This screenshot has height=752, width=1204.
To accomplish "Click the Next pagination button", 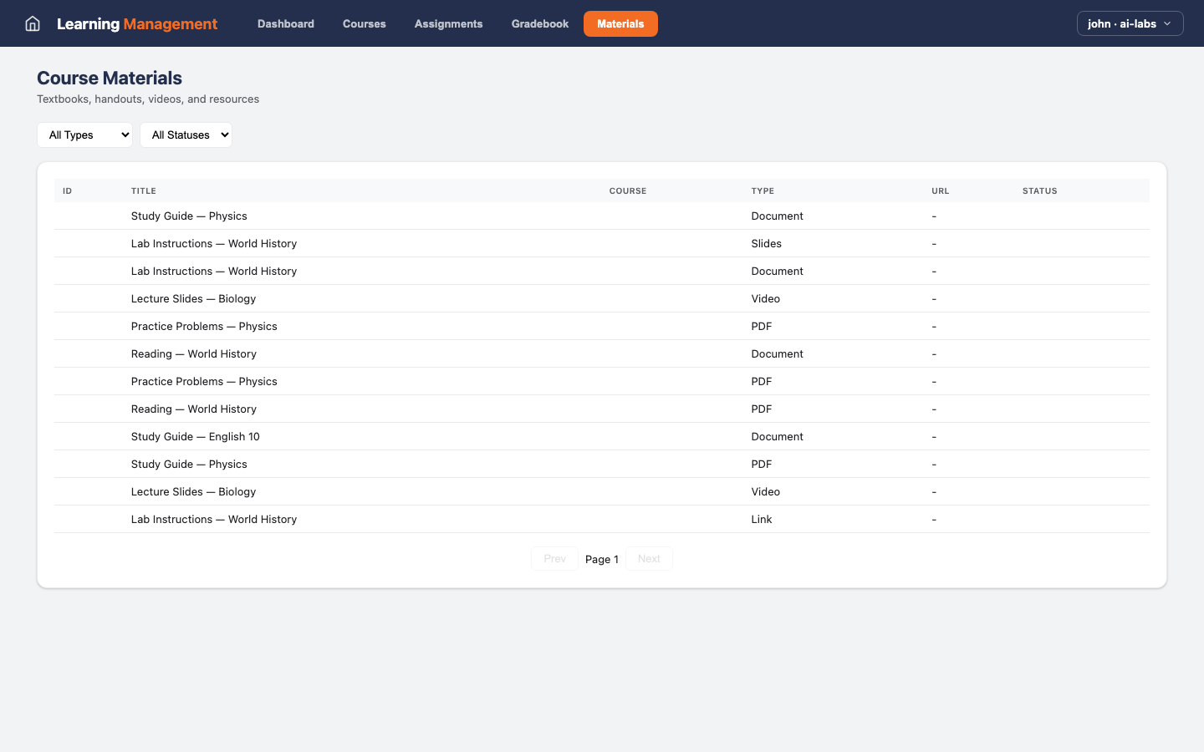I will [x=649, y=558].
